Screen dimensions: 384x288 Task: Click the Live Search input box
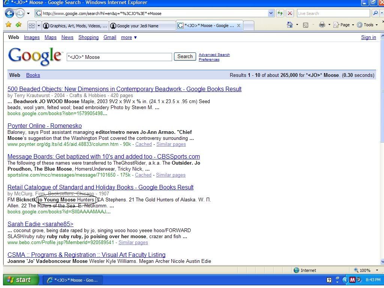333,13
